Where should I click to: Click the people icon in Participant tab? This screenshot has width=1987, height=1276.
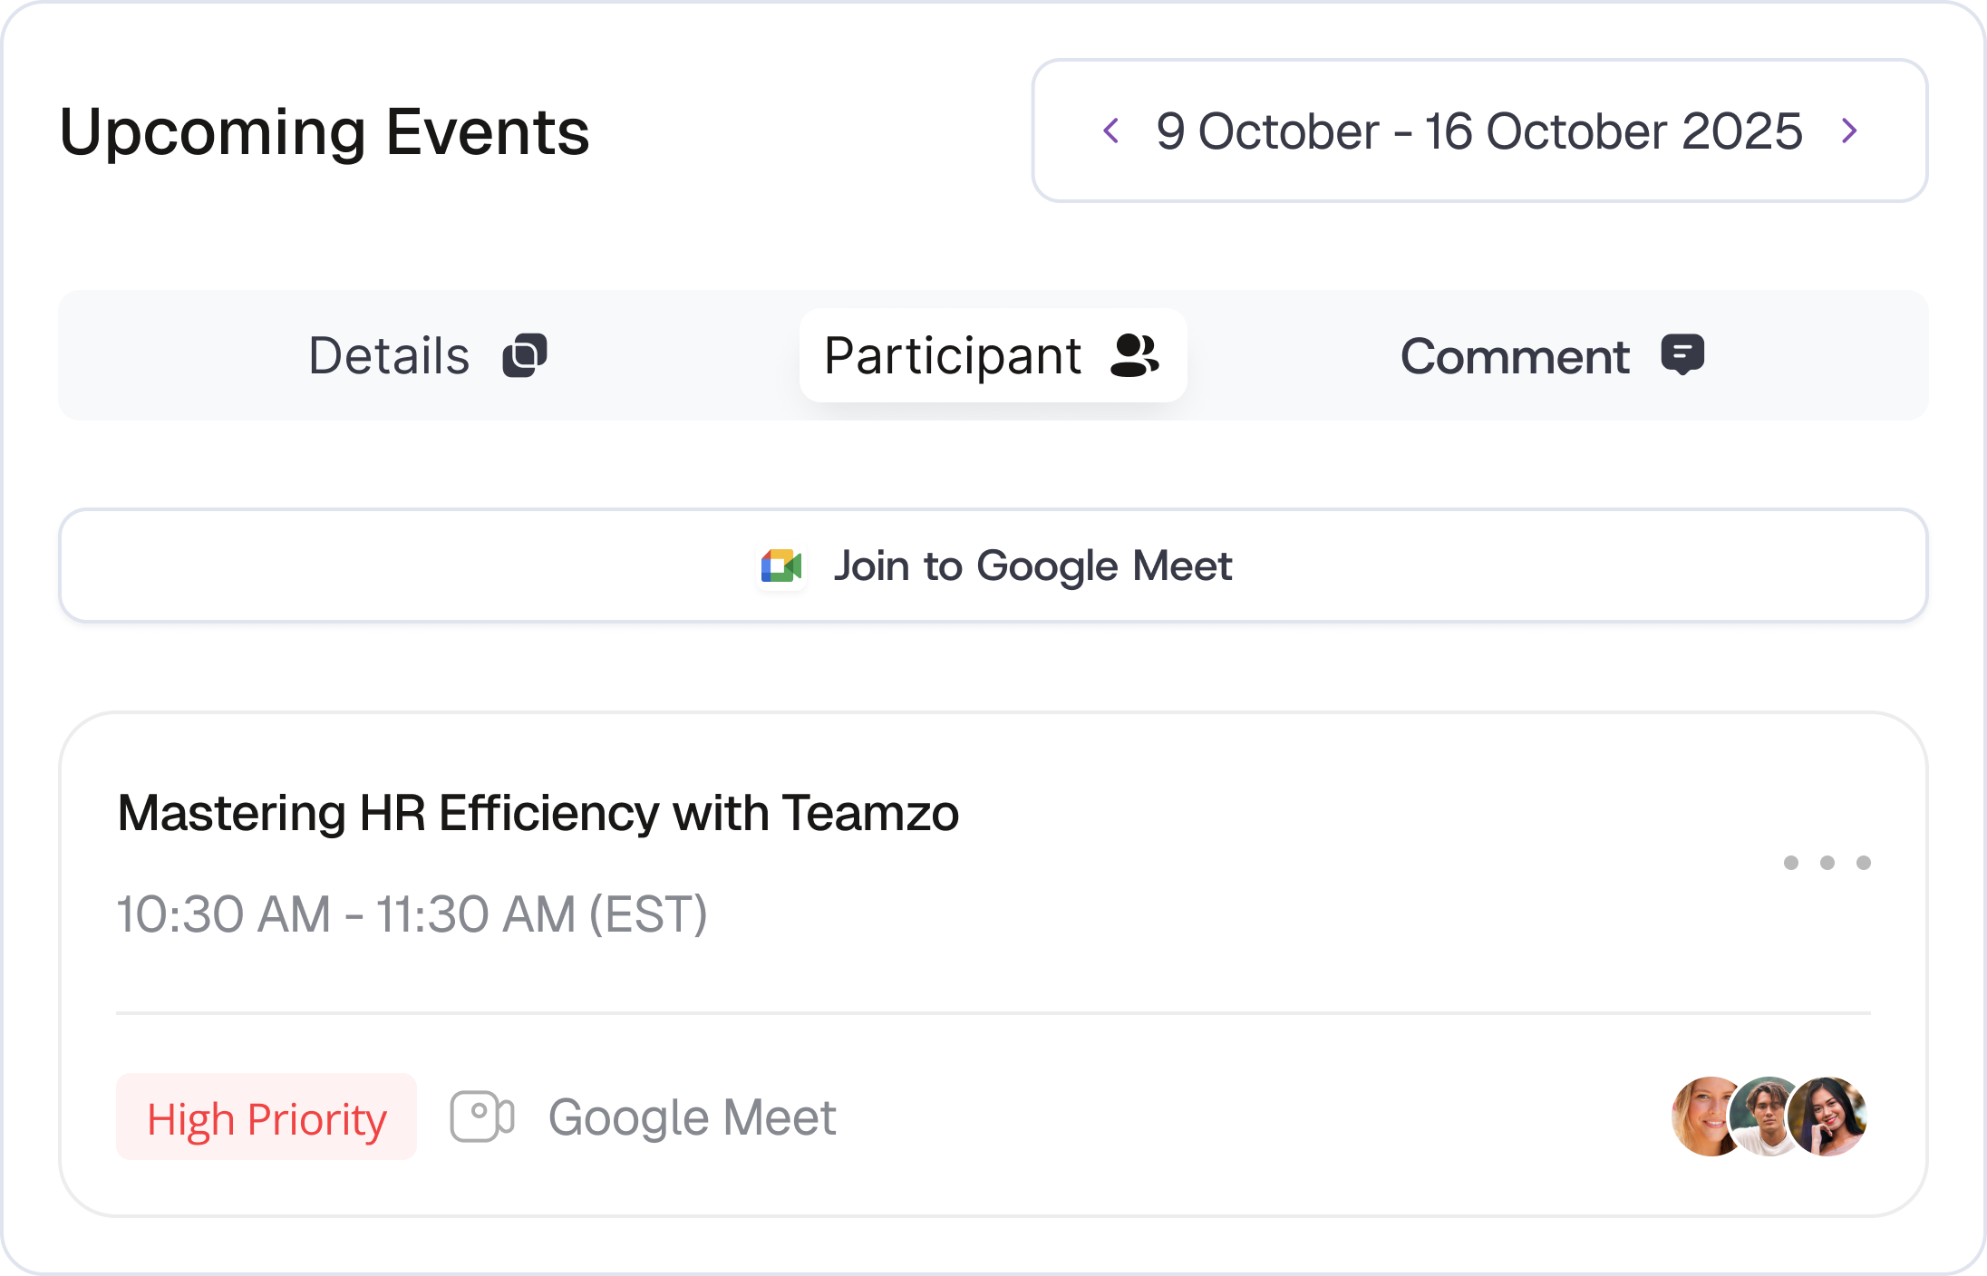coord(1135,355)
